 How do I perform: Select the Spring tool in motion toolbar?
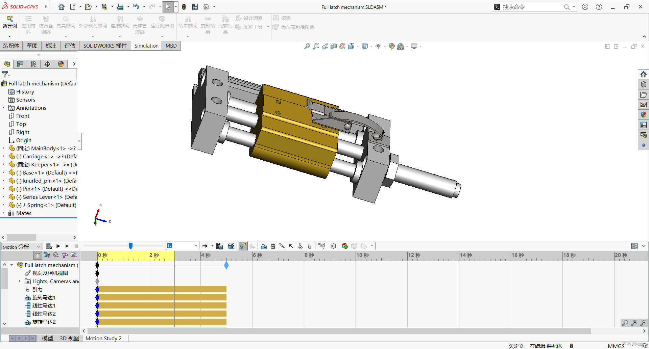(x=273, y=246)
